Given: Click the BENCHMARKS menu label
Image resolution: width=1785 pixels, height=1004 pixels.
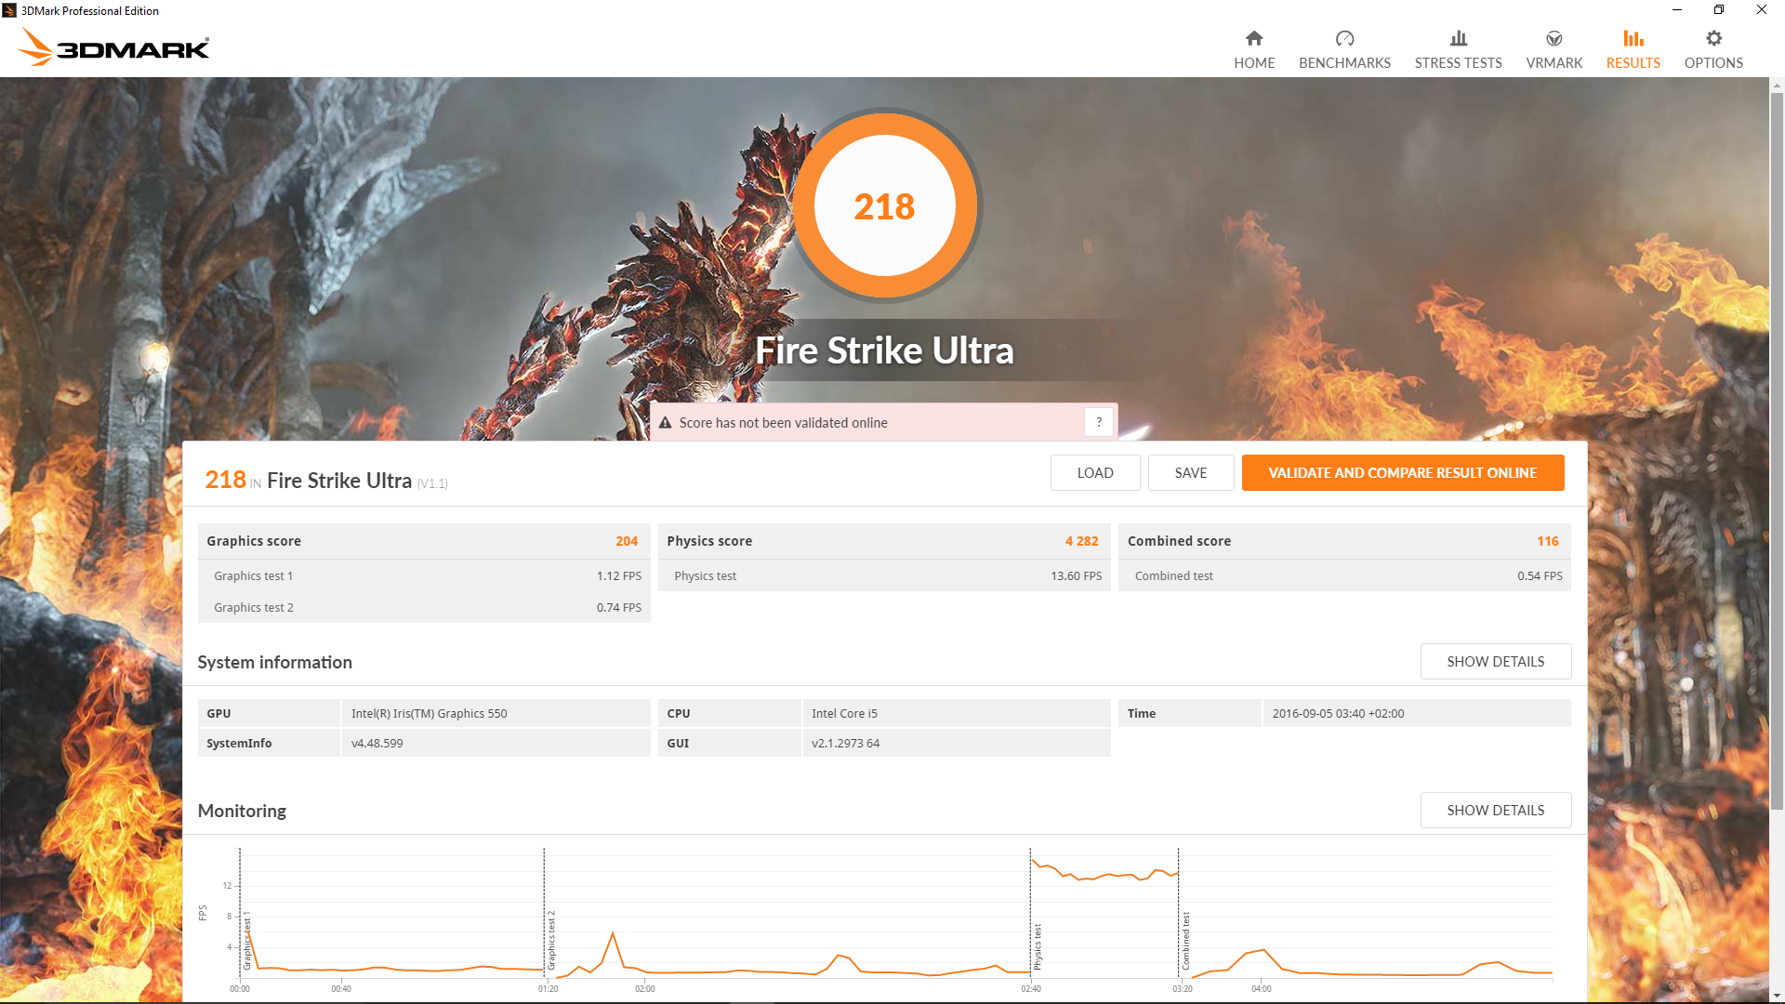Looking at the screenshot, I should tap(1344, 63).
